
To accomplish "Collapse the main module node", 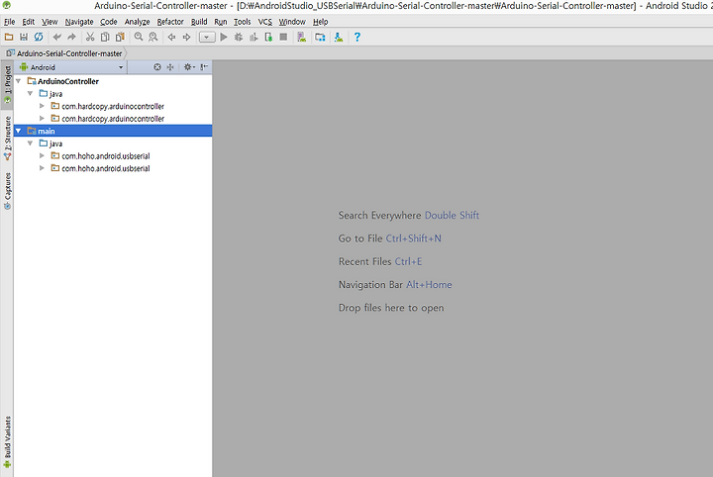I will coord(19,131).
